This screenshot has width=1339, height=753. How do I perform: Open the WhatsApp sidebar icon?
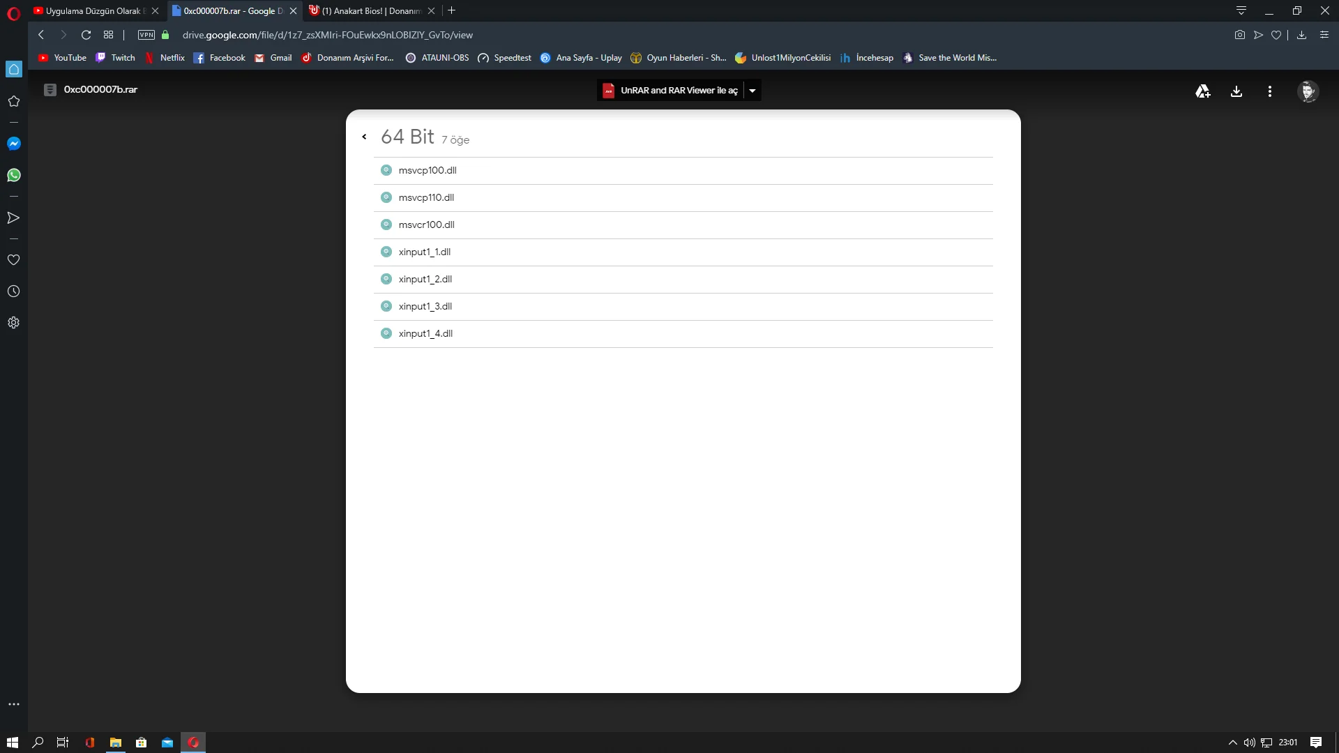coord(13,175)
